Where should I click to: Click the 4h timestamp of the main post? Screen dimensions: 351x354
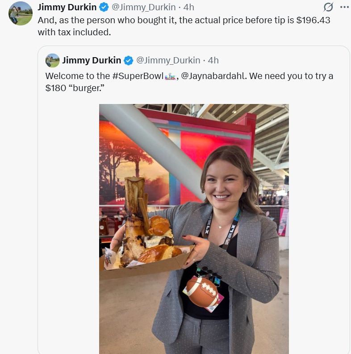[x=188, y=7]
